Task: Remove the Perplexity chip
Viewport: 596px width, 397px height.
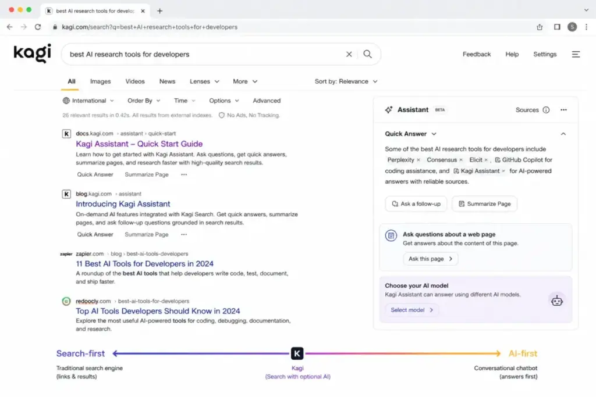Action: 418,160
